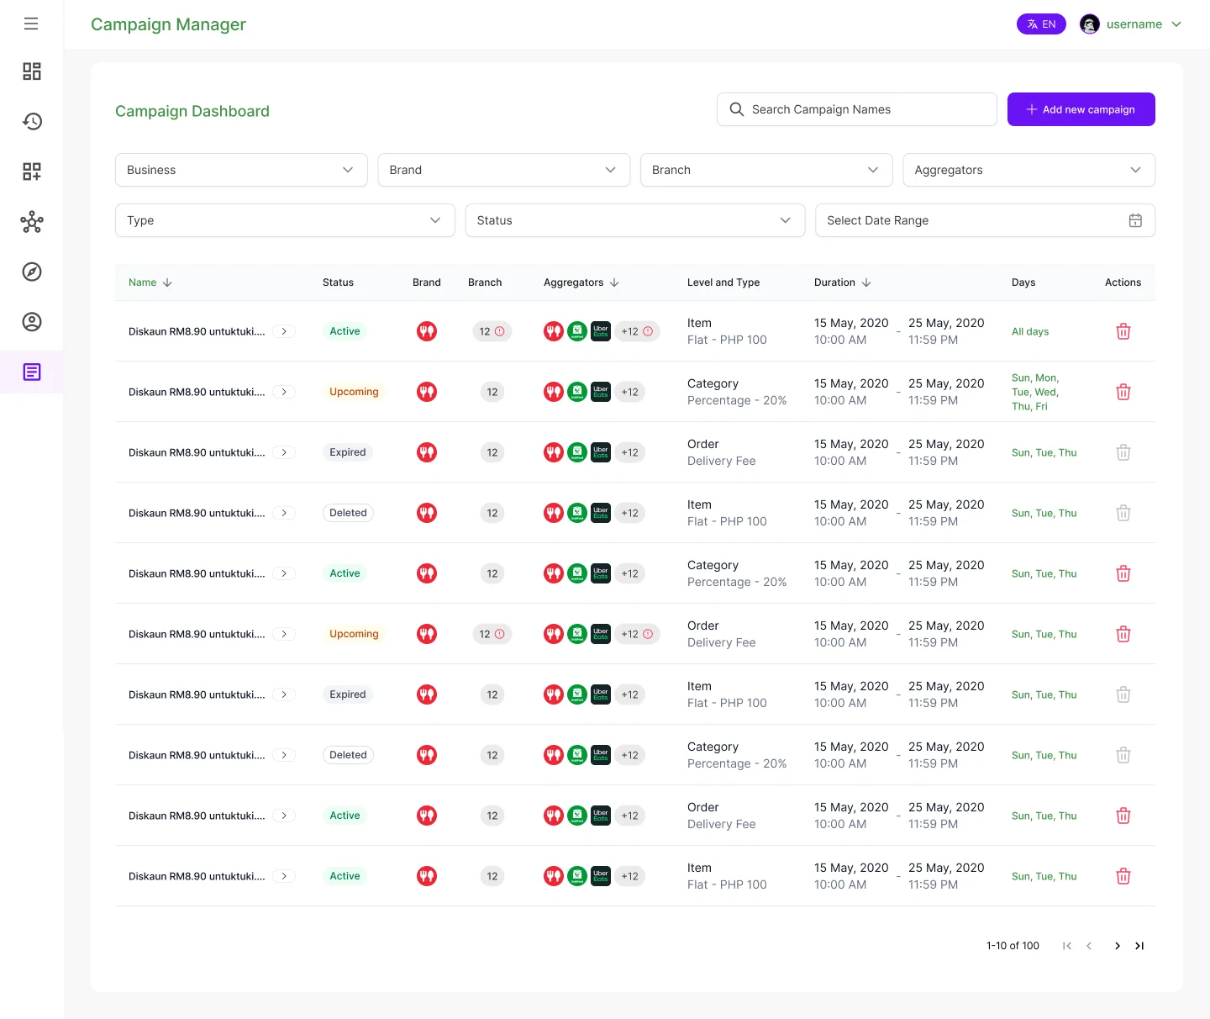Image resolution: width=1210 pixels, height=1019 pixels.
Task: Click the brand logo in the first row
Action: click(427, 331)
